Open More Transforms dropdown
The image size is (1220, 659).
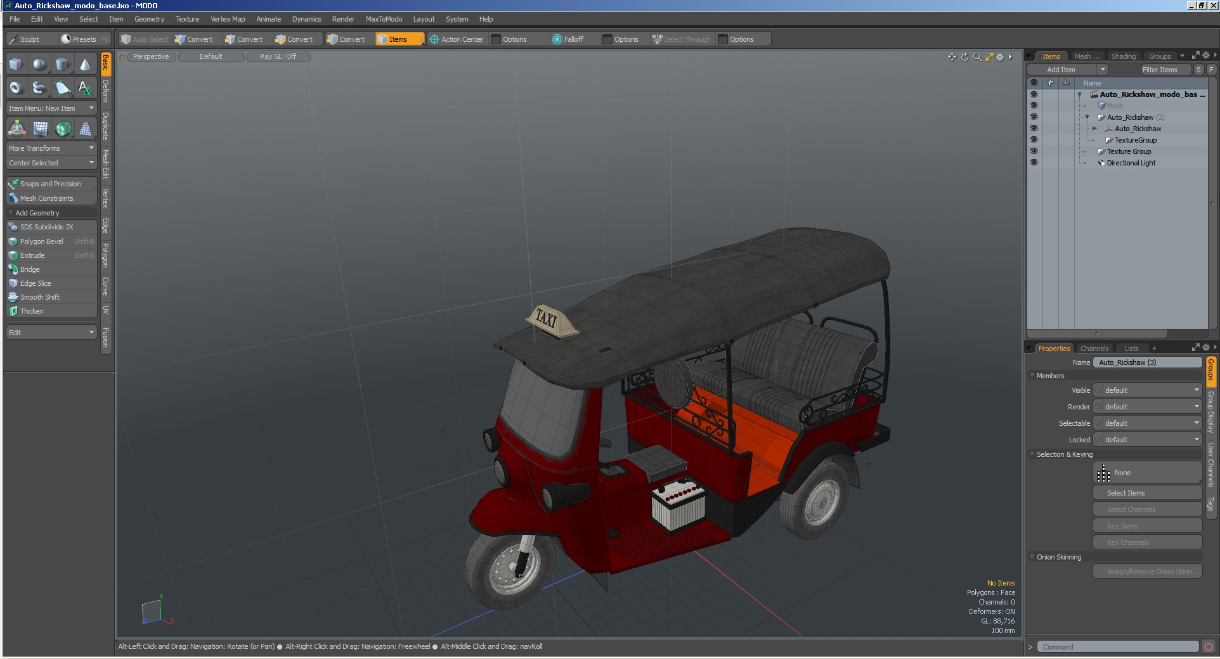tap(51, 148)
